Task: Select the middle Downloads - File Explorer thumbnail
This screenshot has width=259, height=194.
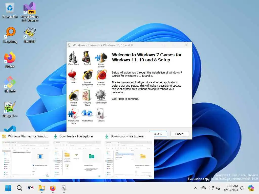Action: tap(77, 156)
